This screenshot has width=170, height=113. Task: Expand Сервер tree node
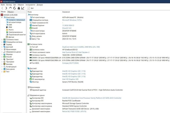(2, 44)
